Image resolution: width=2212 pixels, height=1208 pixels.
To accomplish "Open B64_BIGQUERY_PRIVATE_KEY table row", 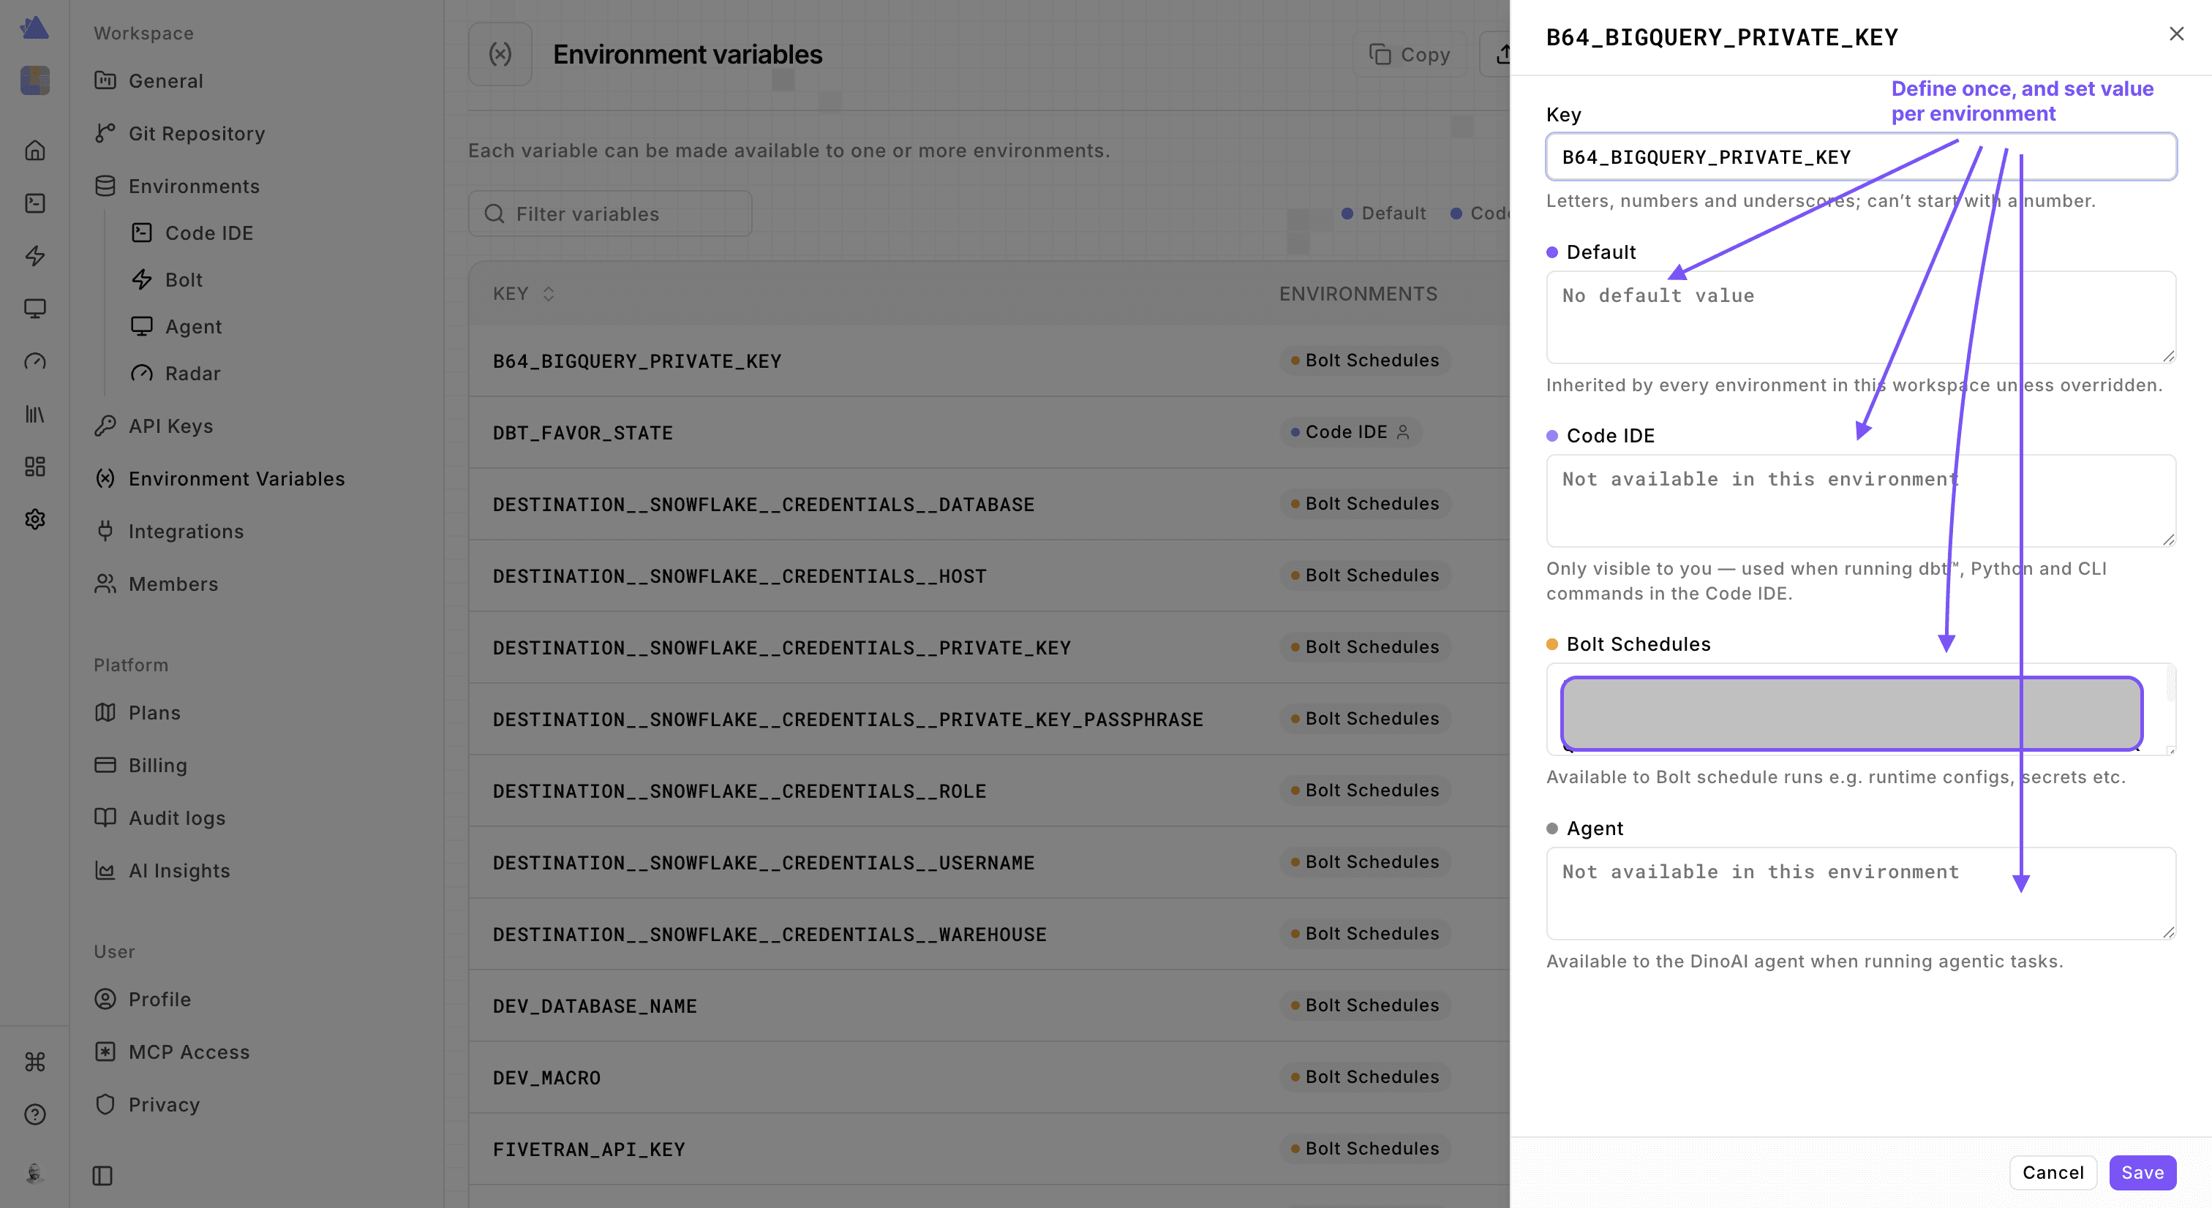I will click(x=988, y=360).
